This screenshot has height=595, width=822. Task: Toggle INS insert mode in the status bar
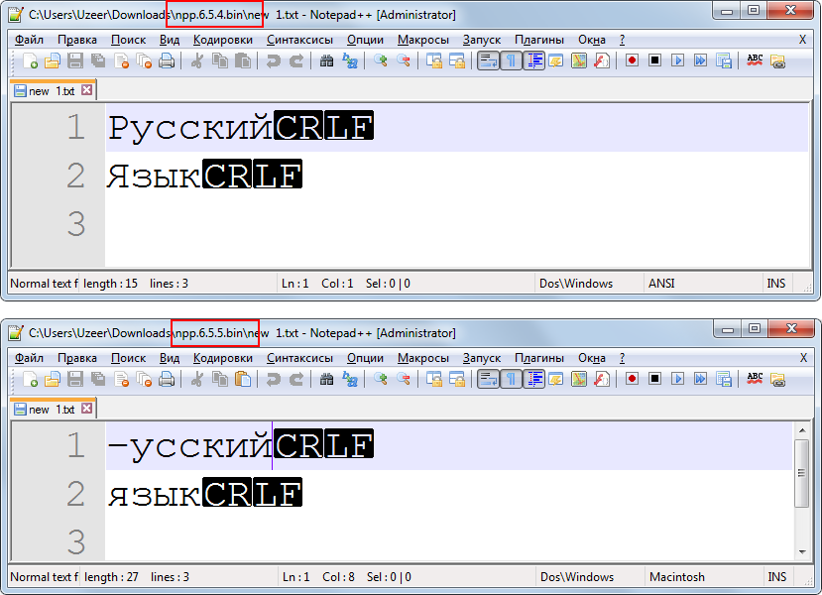(776, 283)
